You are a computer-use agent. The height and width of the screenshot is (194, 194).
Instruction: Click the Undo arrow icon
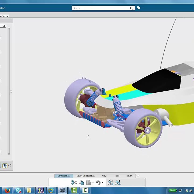tap(98, 183)
